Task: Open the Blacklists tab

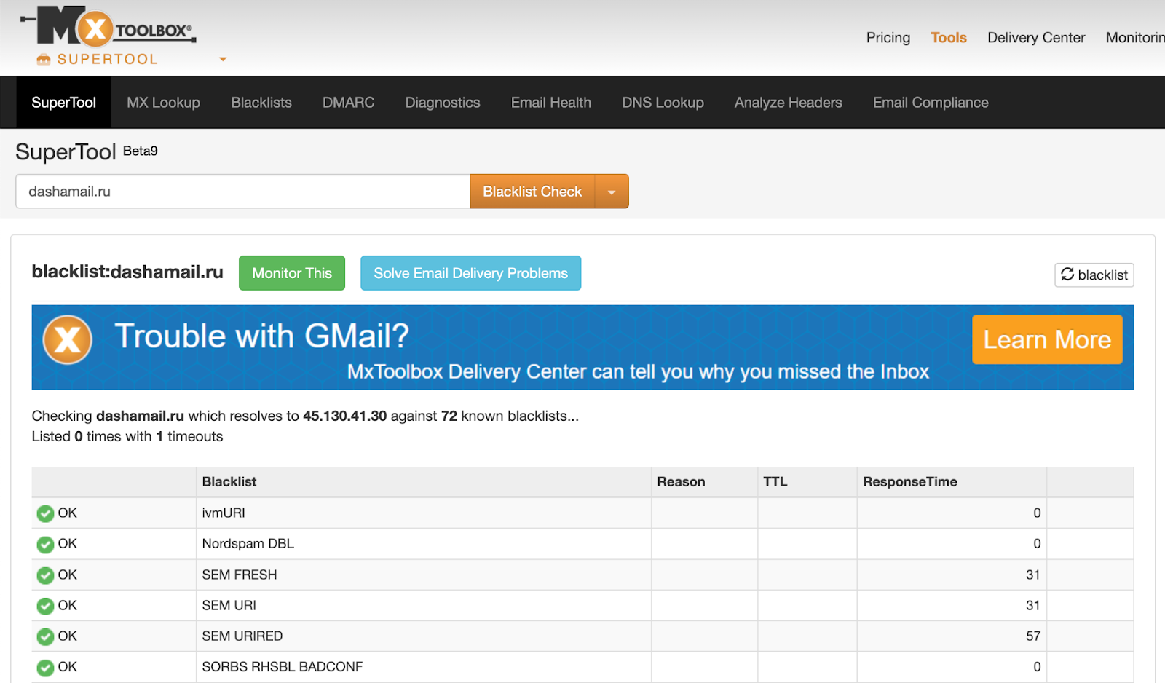Action: tap(261, 103)
